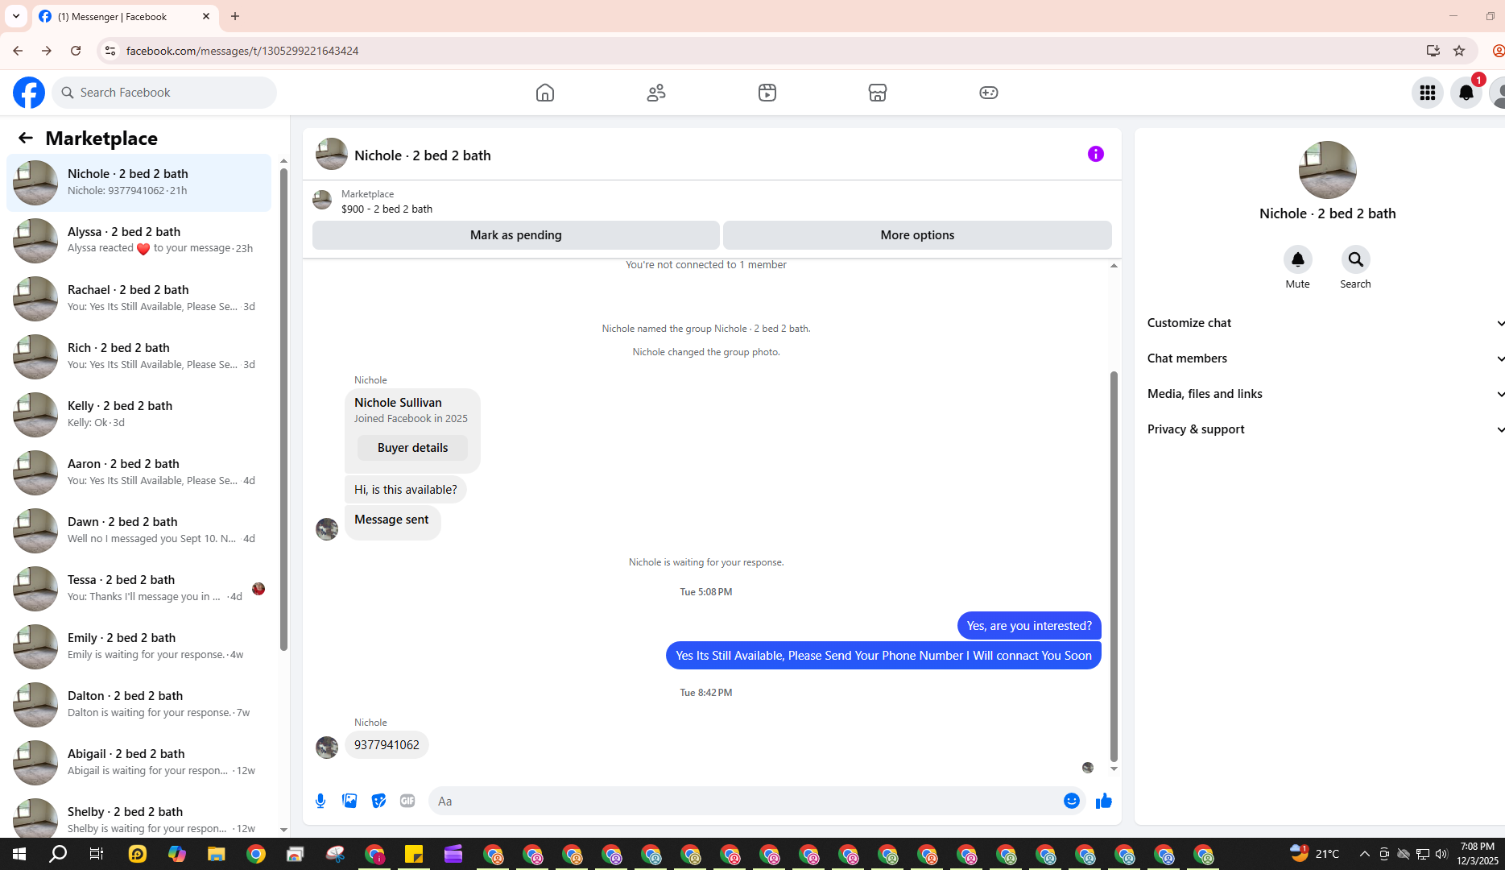
Task: Open the notifications bell
Action: tap(1466, 93)
